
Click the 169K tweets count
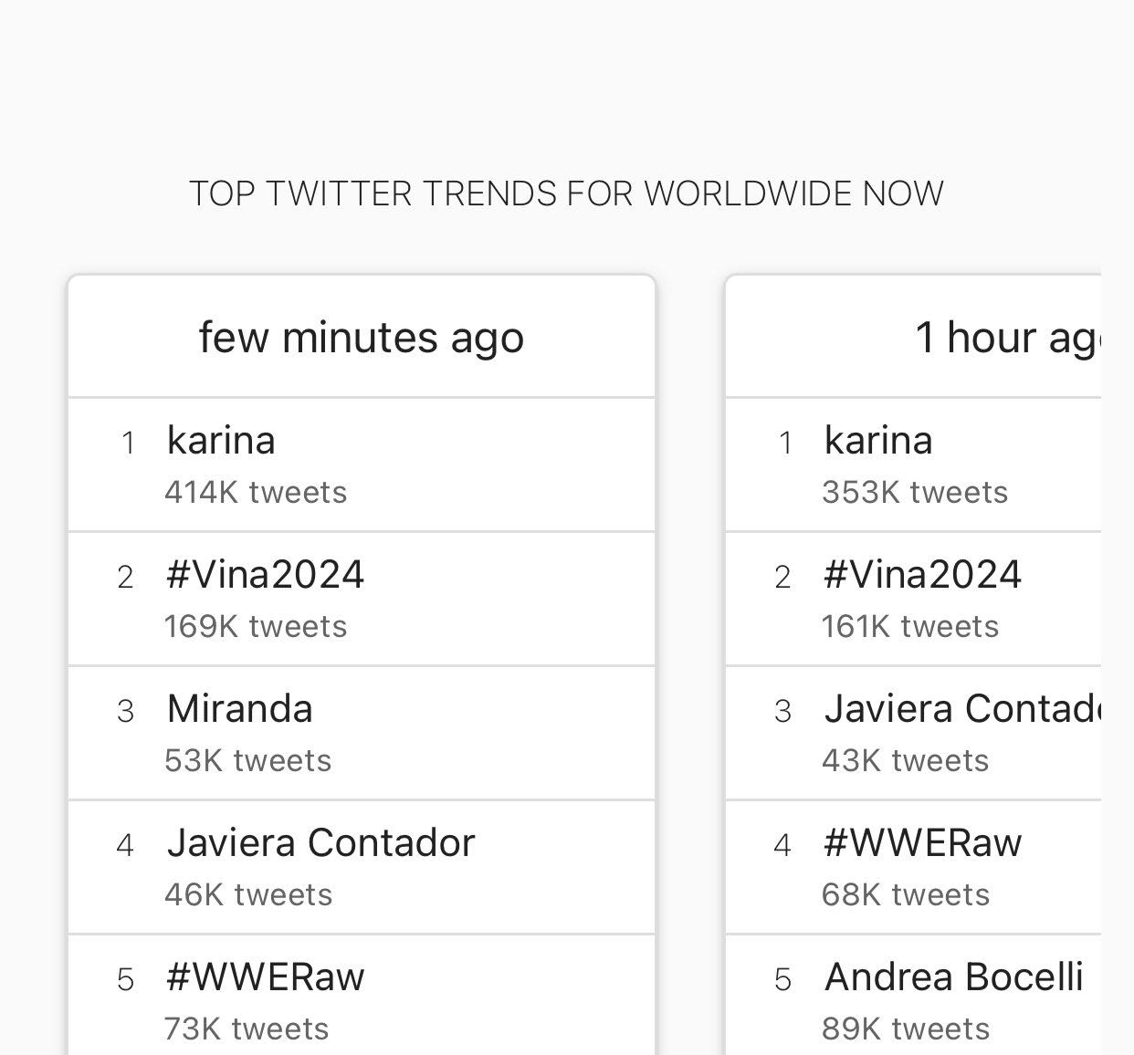[x=256, y=627]
